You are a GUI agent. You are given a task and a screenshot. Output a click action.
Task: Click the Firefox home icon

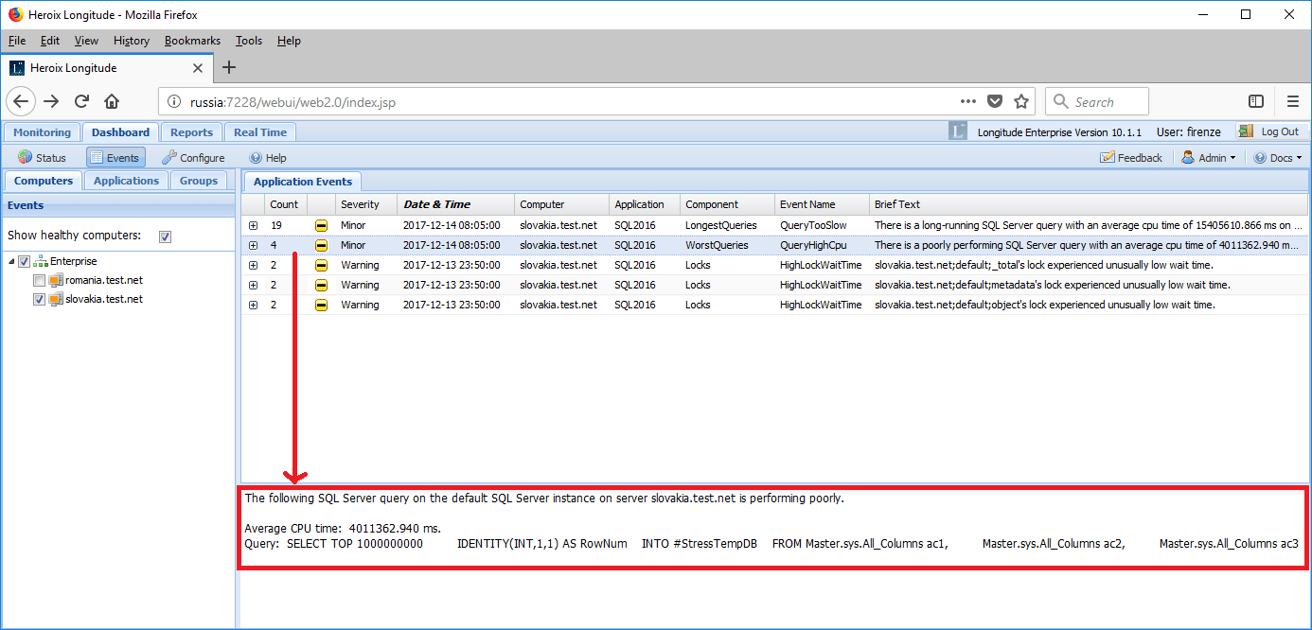[x=111, y=101]
